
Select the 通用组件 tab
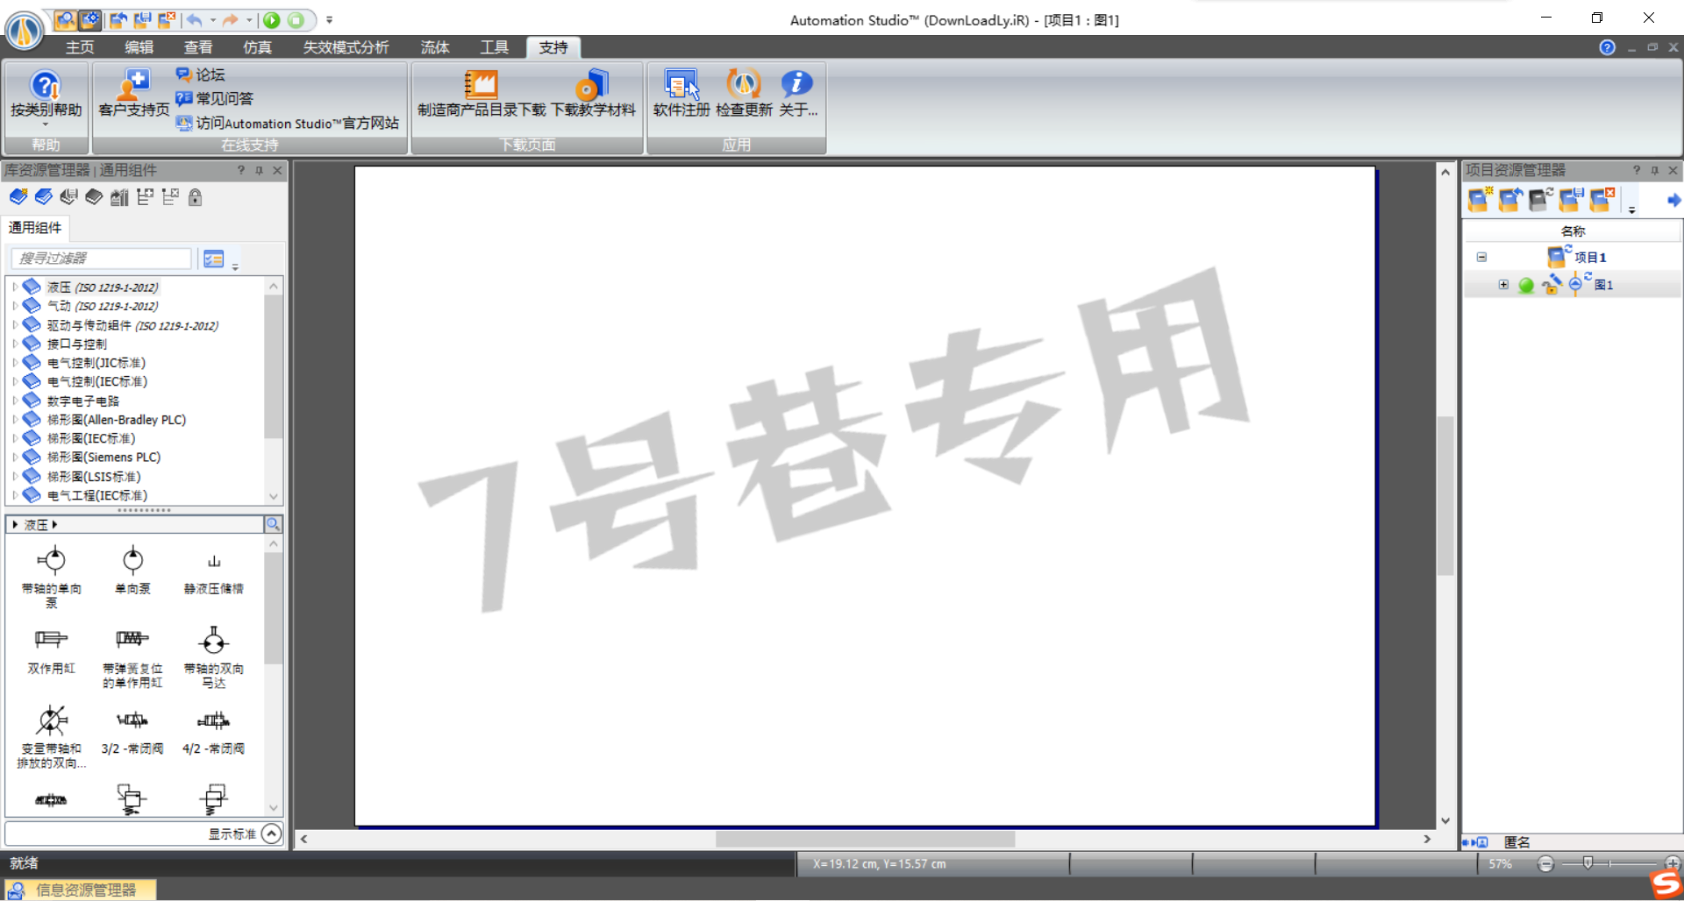[x=35, y=228]
